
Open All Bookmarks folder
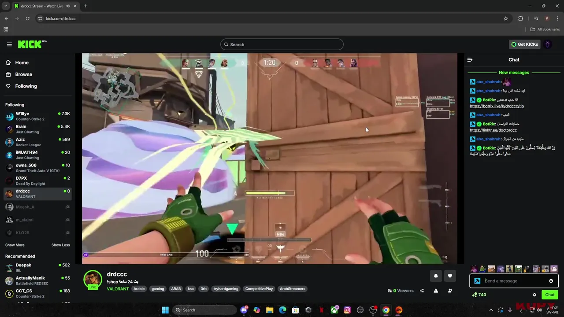click(x=545, y=29)
